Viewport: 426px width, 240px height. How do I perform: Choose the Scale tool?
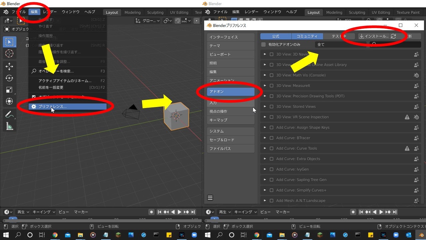coord(9,90)
